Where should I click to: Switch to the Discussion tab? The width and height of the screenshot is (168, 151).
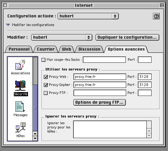point(89,49)
